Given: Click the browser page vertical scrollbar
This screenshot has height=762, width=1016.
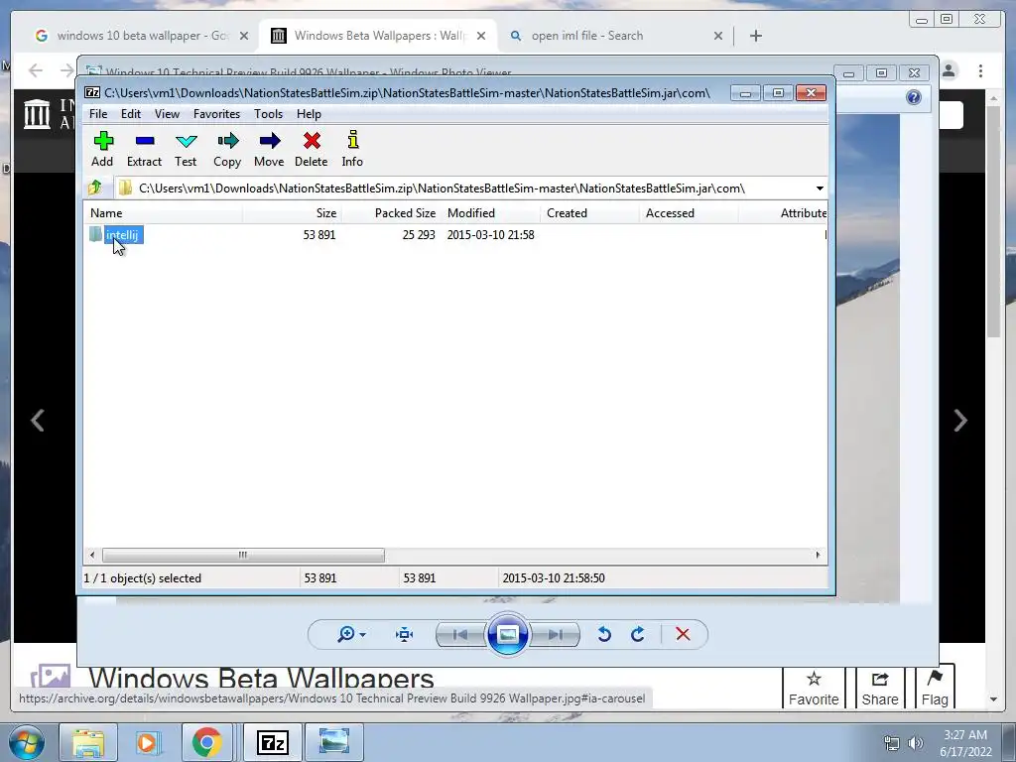Looking at the screenshot, I should tap(993, 221).
